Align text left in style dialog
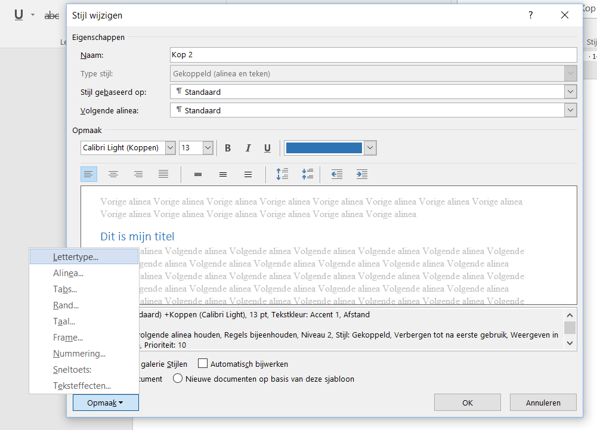This screenshot has width=597, height=430. pos(88,174)
